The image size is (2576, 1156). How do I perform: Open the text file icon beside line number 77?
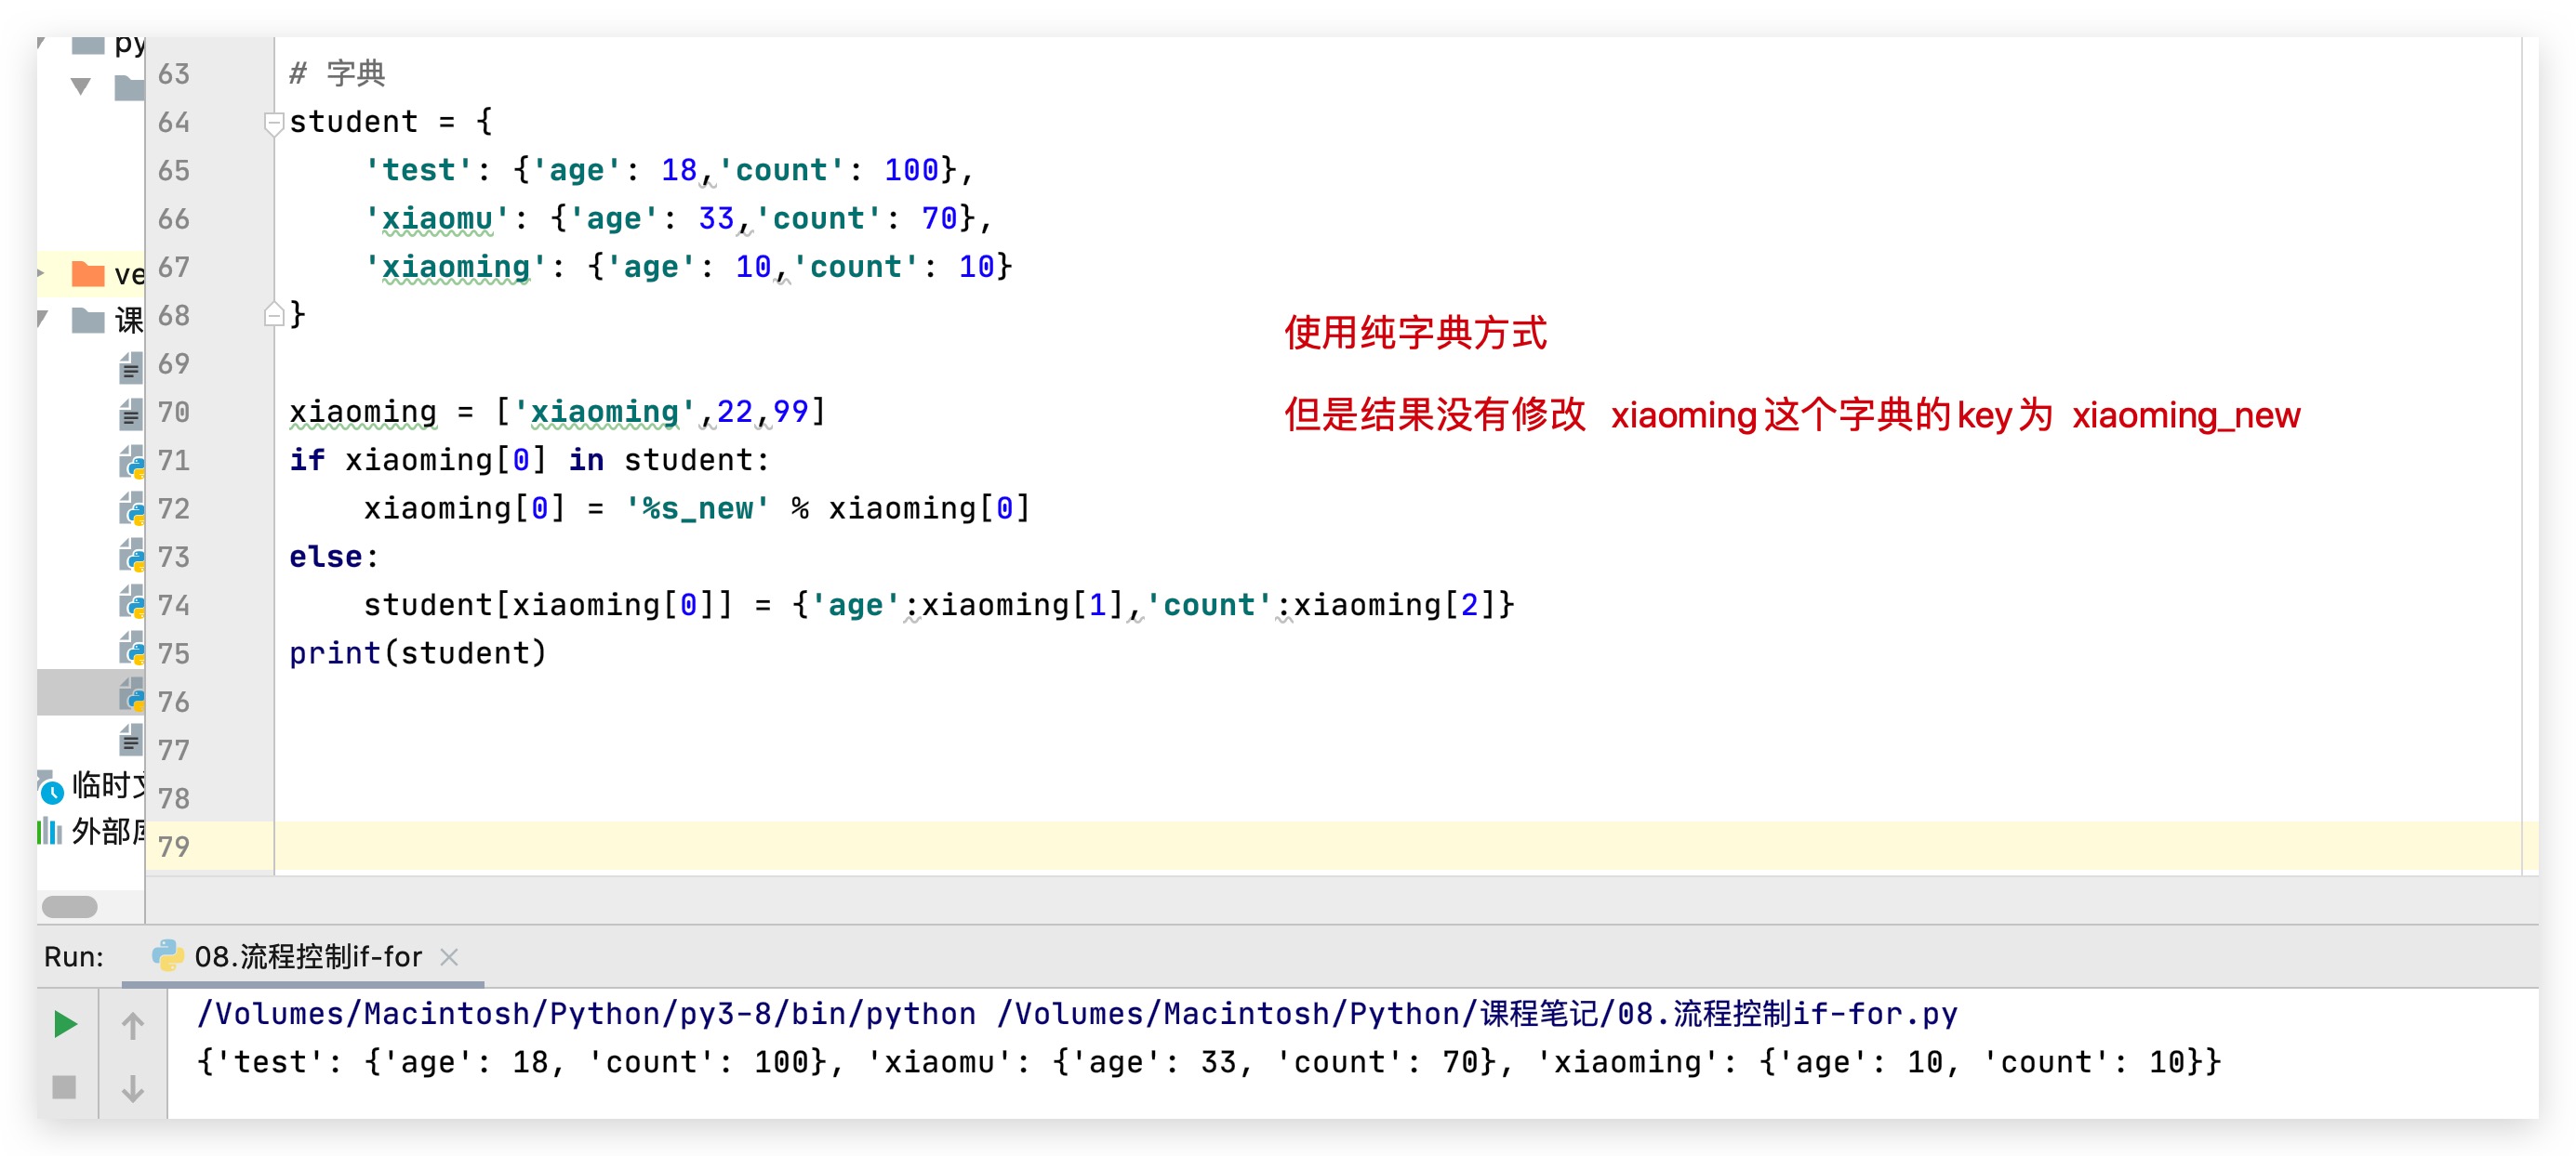(130, 740)
